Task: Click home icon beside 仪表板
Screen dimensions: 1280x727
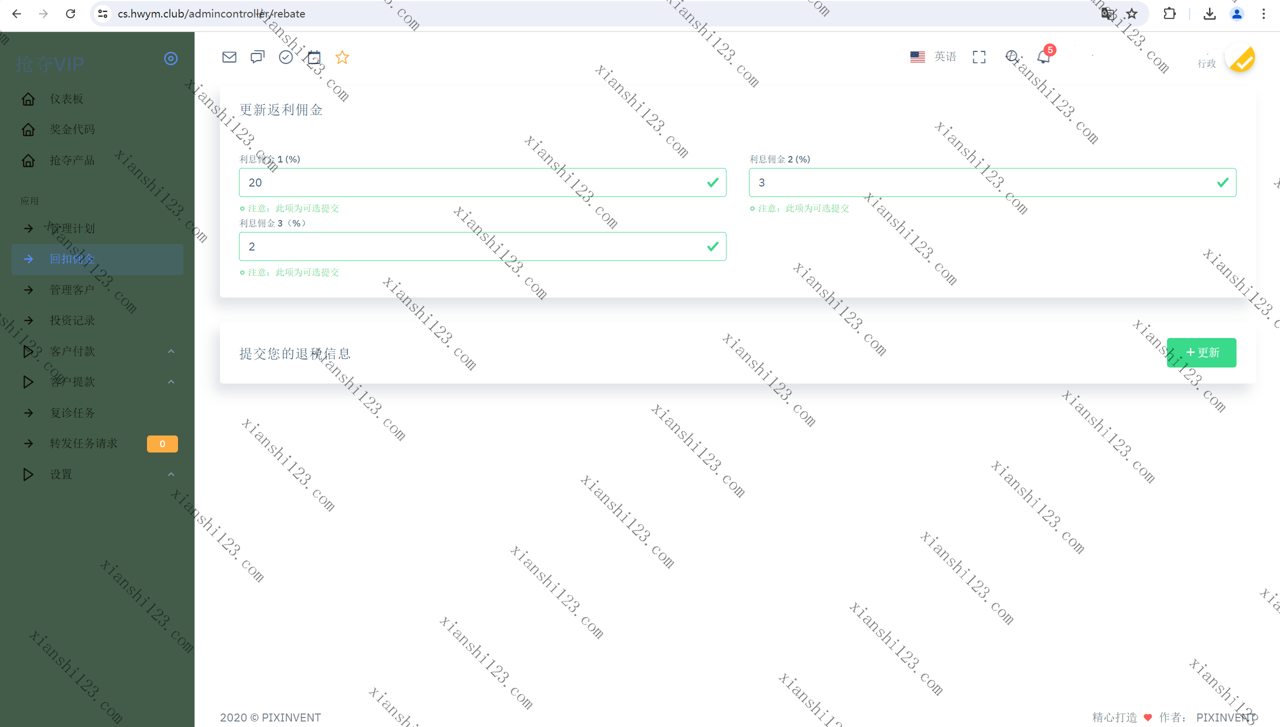Action: tap(28, 99)
